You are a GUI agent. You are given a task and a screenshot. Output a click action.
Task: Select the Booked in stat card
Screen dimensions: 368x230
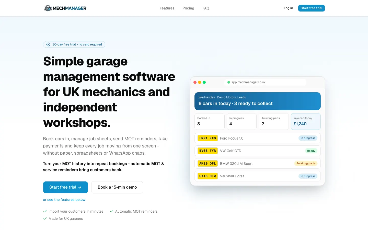pyautogui.click(x=210, y=121)
